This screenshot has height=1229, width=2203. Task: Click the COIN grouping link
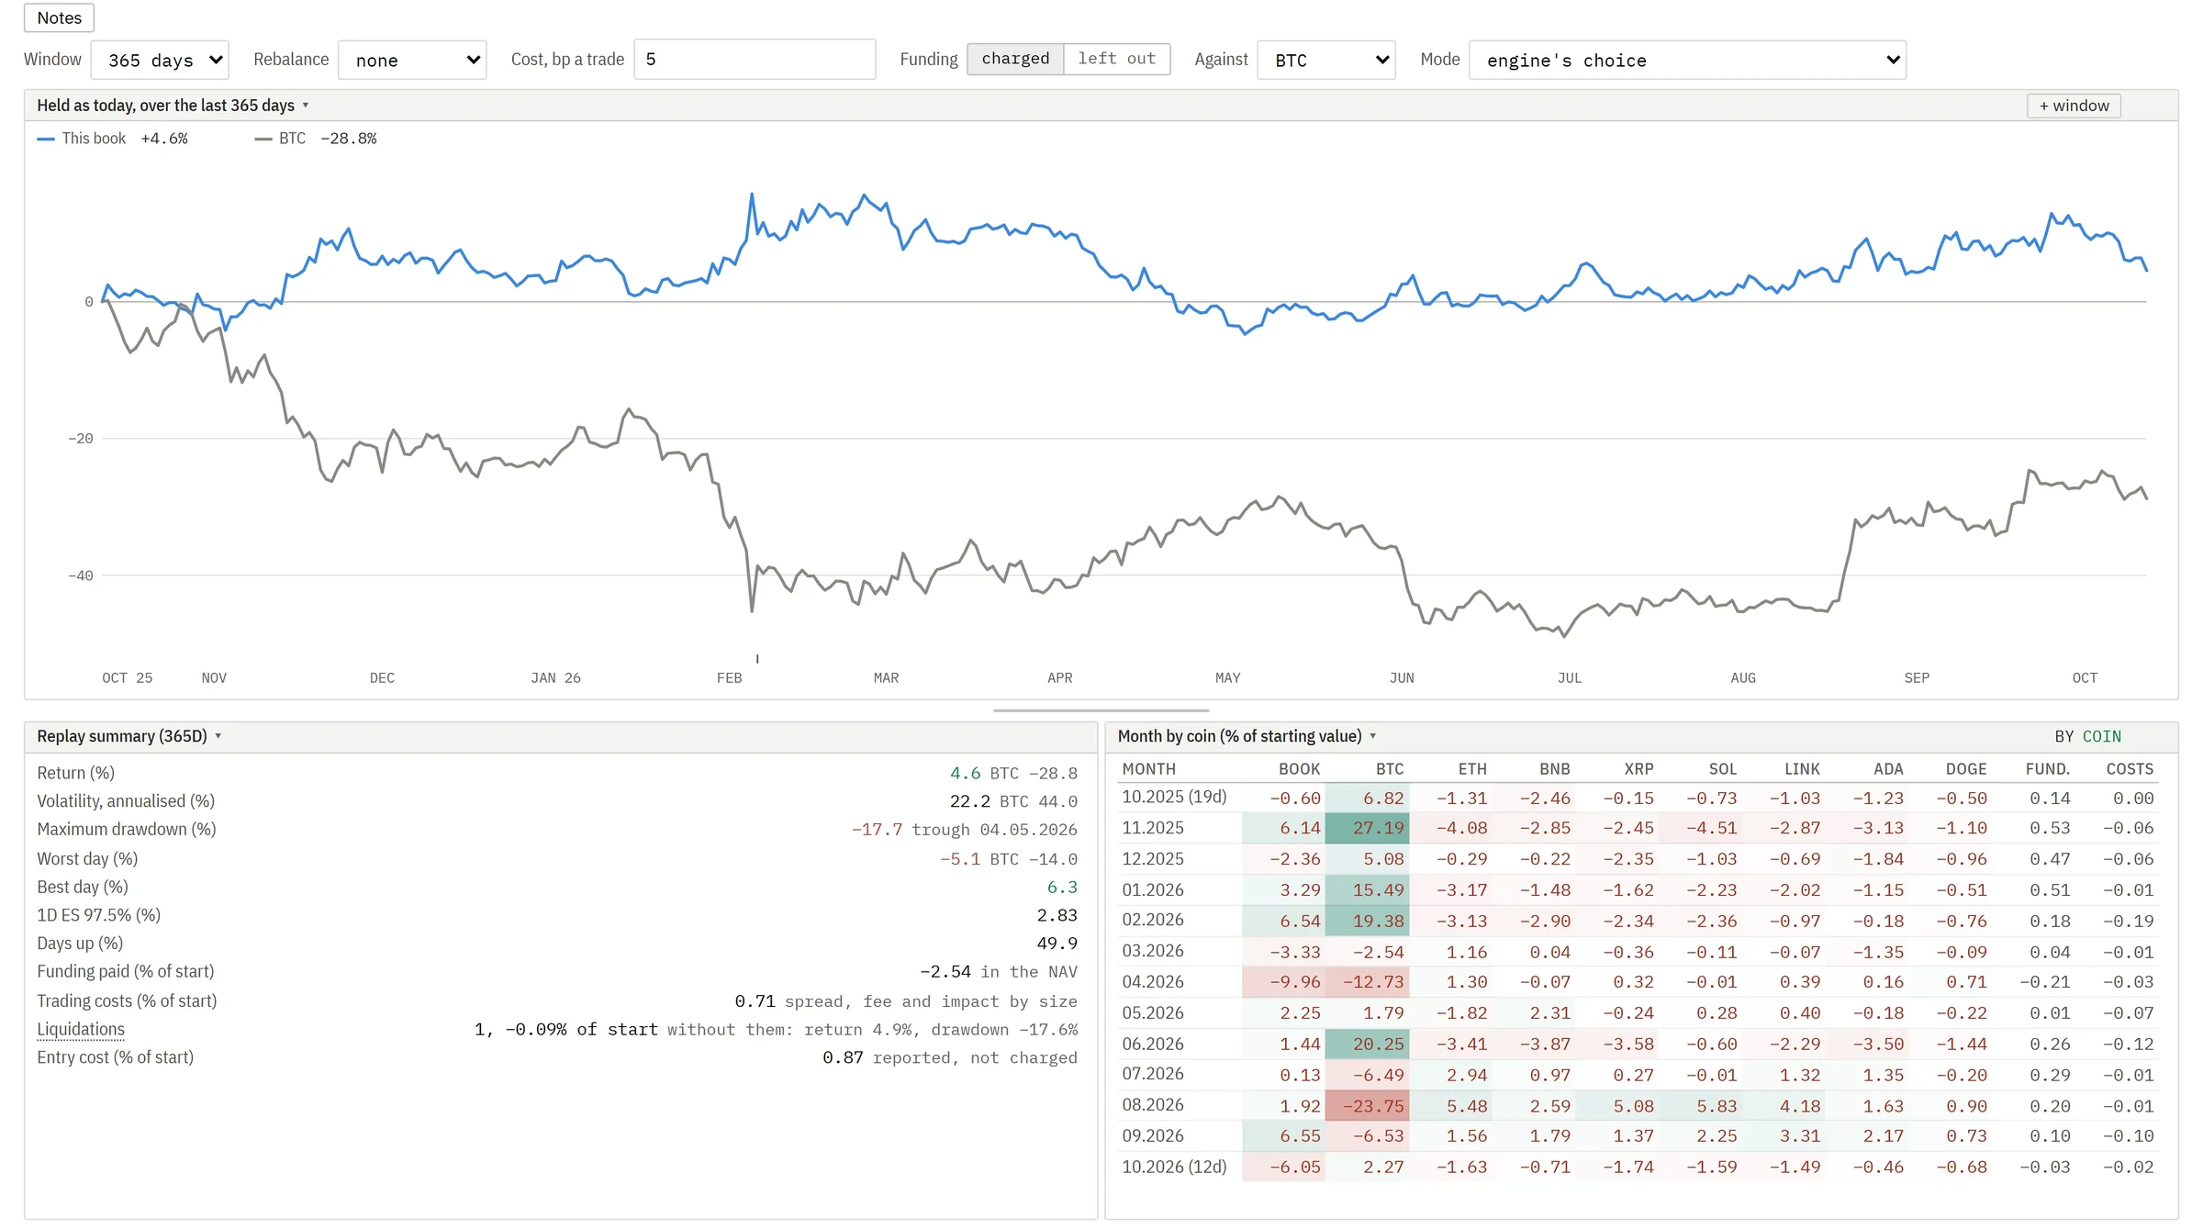(2101, 737)
